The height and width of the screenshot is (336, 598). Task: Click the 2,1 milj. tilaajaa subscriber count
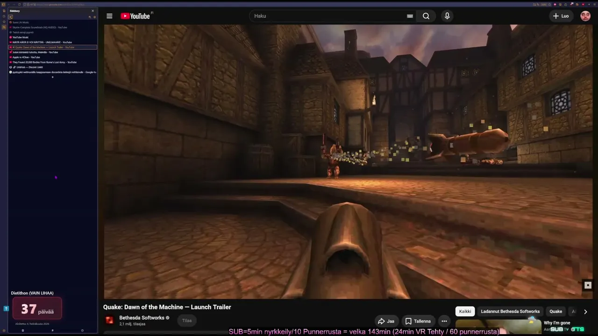pos(132,324)
